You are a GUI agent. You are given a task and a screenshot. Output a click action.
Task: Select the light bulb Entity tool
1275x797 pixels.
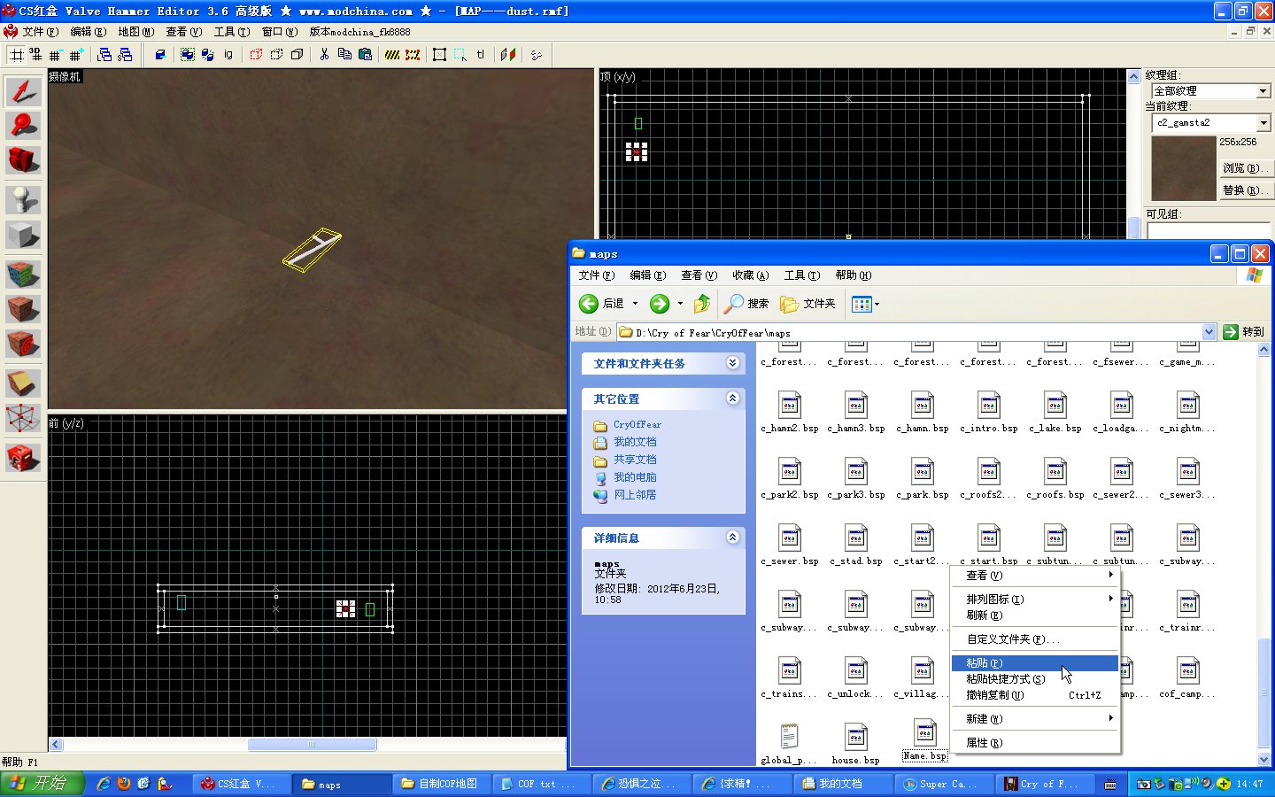pos(23,200)
